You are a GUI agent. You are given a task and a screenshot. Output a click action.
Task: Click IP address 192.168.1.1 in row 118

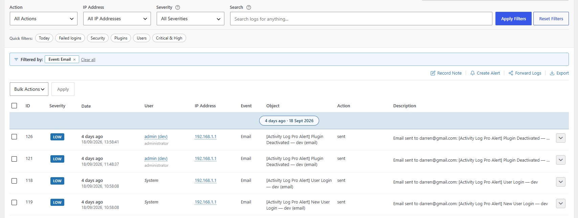coord(205,181)
